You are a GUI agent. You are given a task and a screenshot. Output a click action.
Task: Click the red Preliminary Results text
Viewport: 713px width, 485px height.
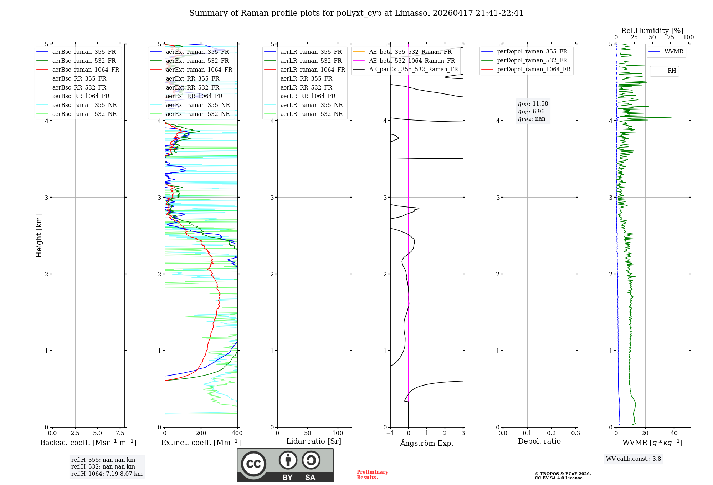tap(372, 474)
